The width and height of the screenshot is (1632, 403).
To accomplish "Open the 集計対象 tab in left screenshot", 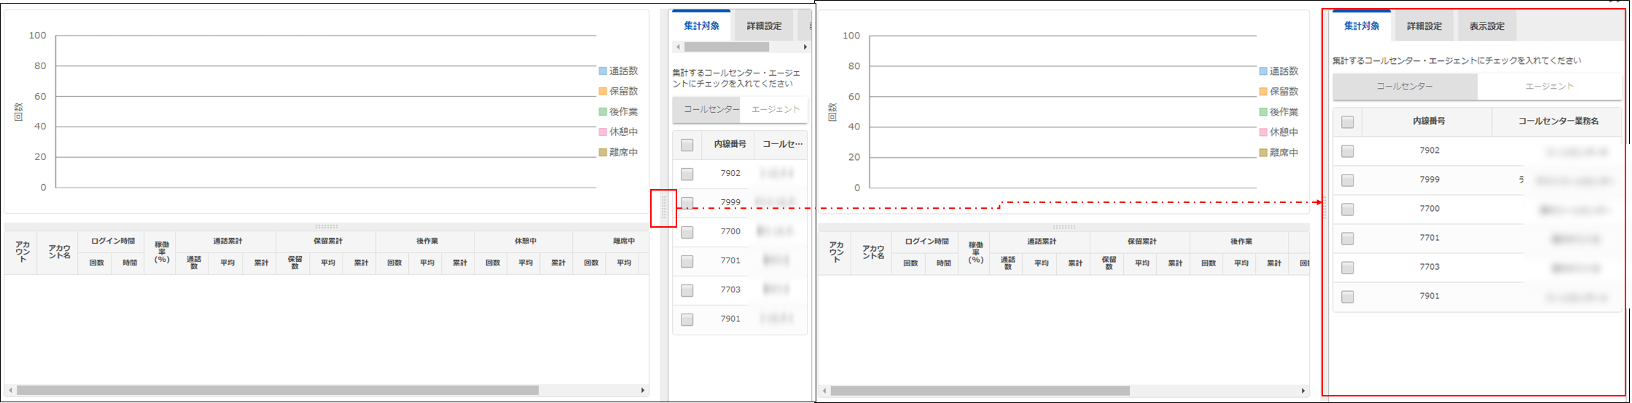I will coord(701,25).
